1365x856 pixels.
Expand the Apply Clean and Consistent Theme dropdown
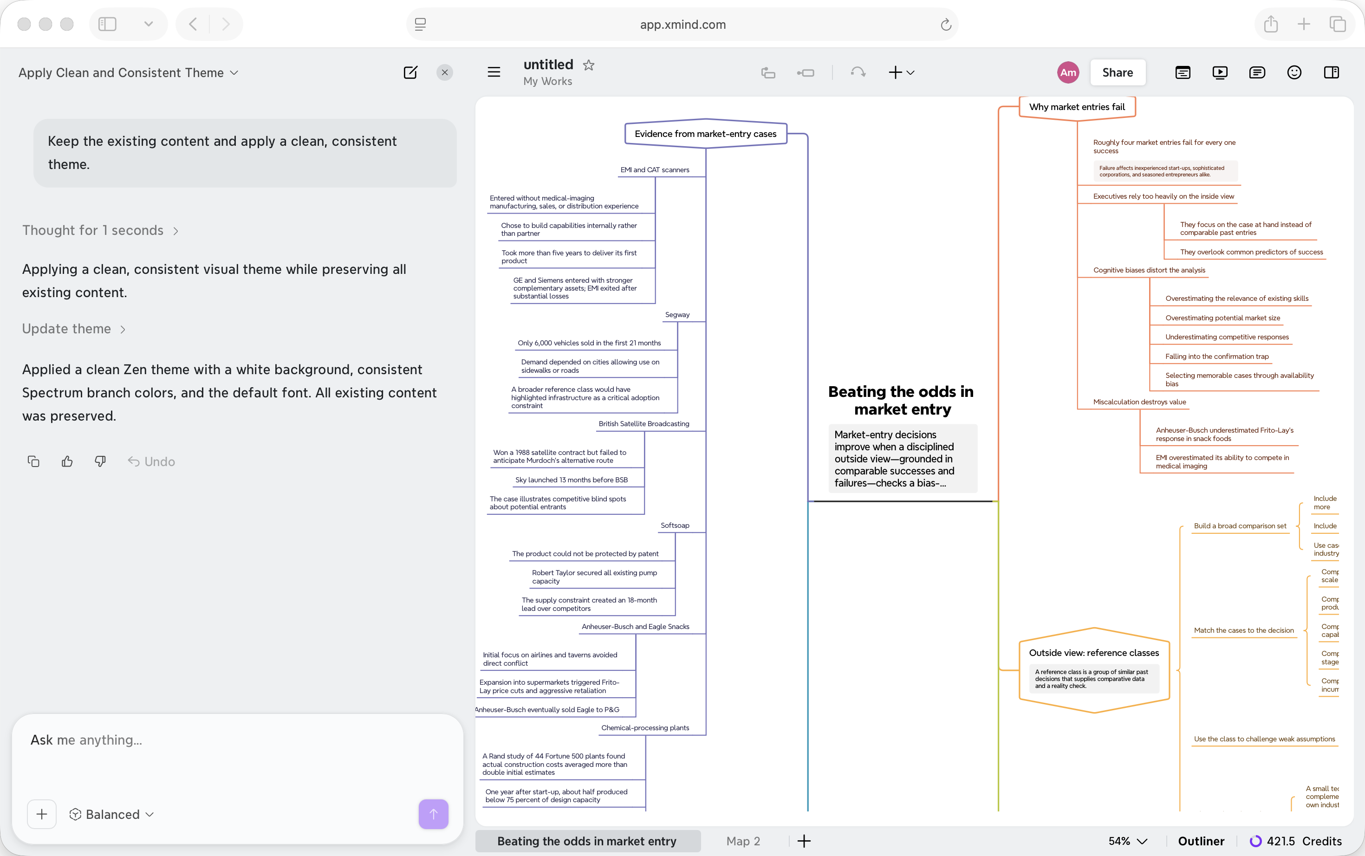pyautogui.click(x=129, y=72)
